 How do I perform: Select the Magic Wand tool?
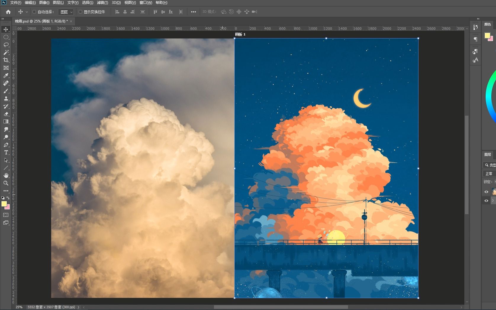(6, 52)
